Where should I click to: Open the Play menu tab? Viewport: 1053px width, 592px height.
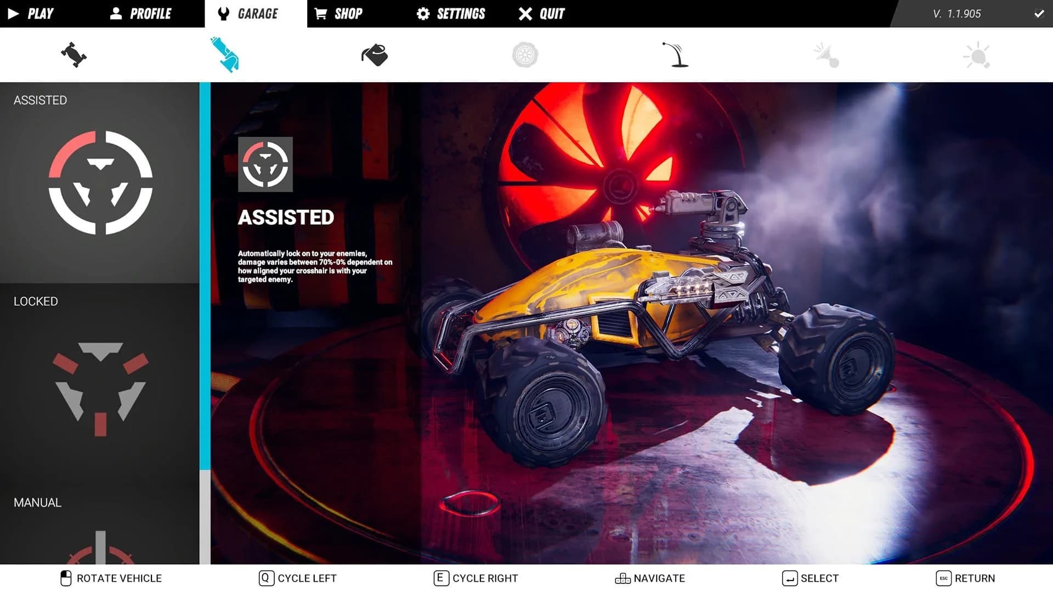click(31, 14)
